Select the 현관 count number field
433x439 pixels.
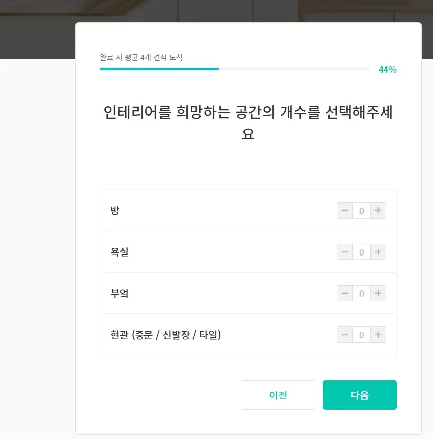point(361,335)
